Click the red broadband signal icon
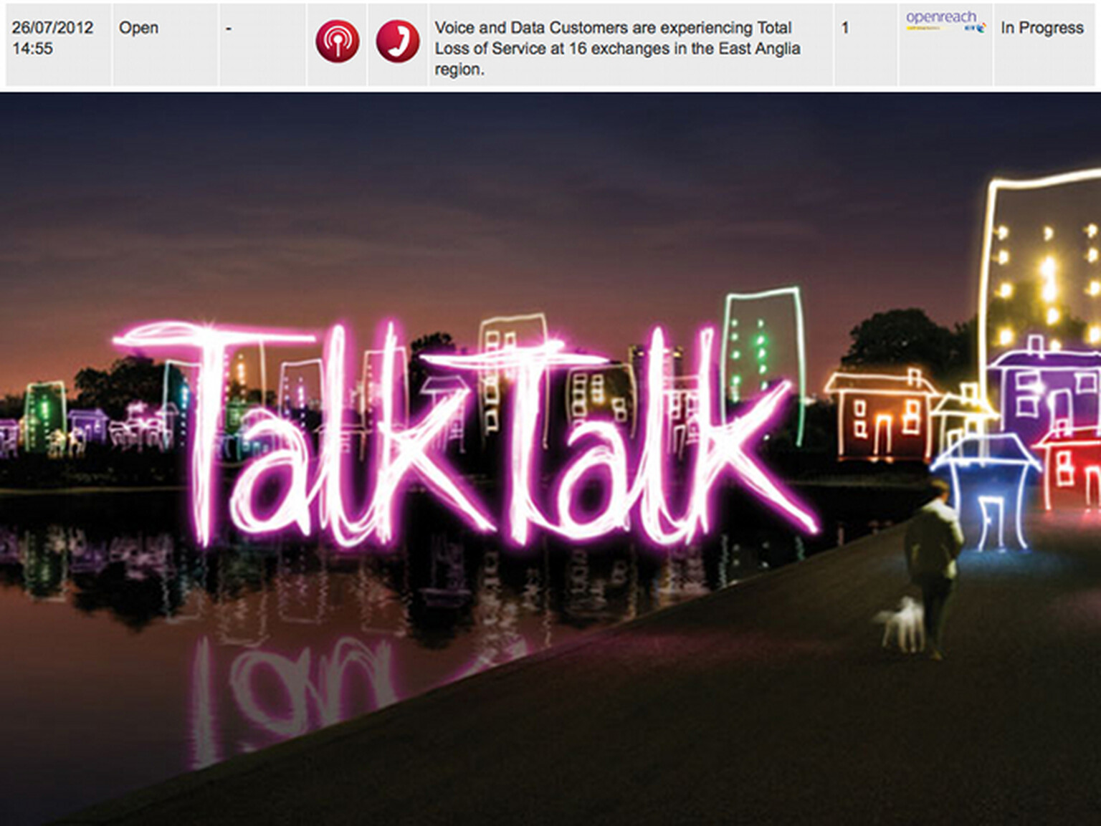 click(337, 42)
